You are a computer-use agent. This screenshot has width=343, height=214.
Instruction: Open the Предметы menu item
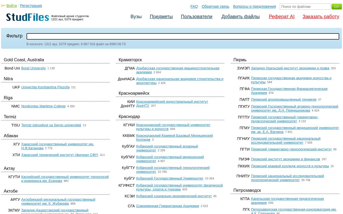point(161,17)
